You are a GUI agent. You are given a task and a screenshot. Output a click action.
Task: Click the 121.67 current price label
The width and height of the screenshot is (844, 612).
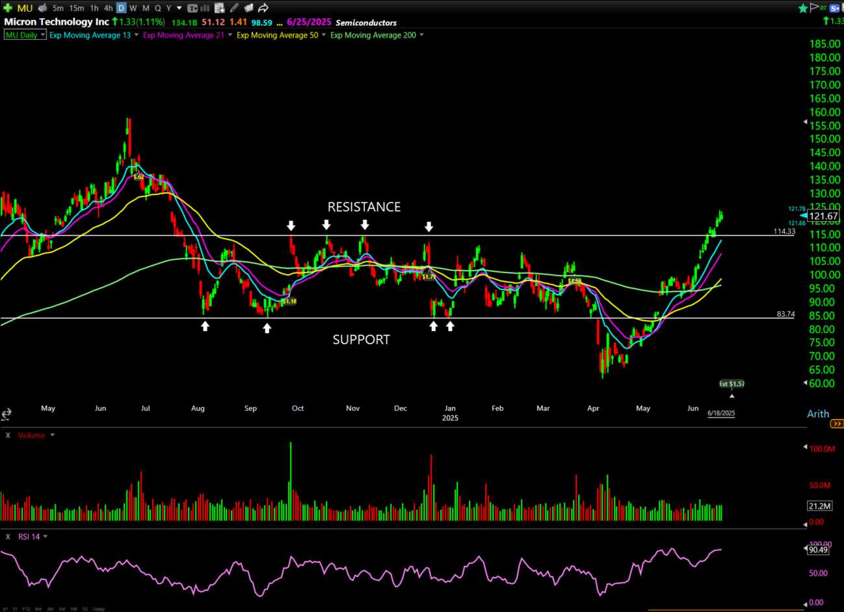point(823,216)
